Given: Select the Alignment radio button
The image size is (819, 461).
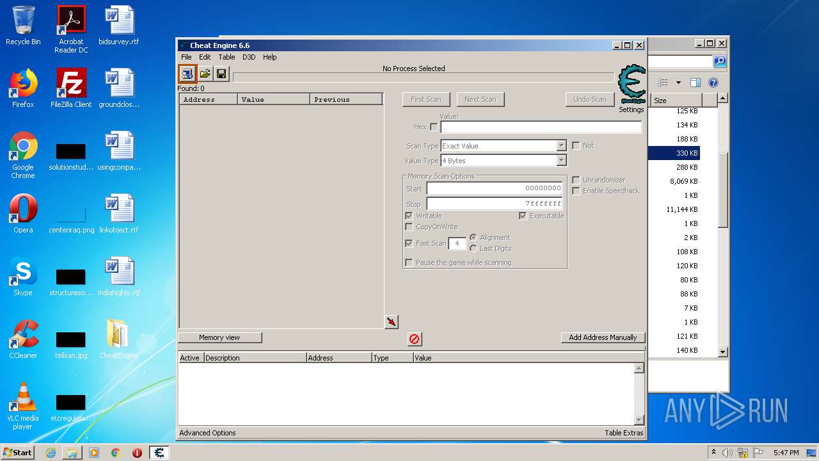Looking at the screenshot, I should pos(473,238).
